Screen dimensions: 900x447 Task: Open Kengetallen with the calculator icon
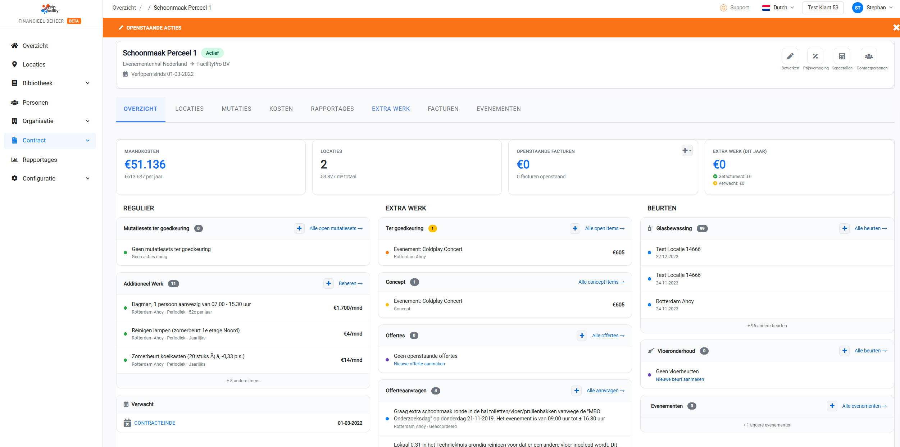click(842, 56)
